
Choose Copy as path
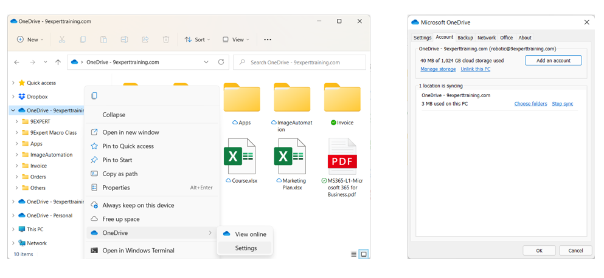(x=152, y=174)
